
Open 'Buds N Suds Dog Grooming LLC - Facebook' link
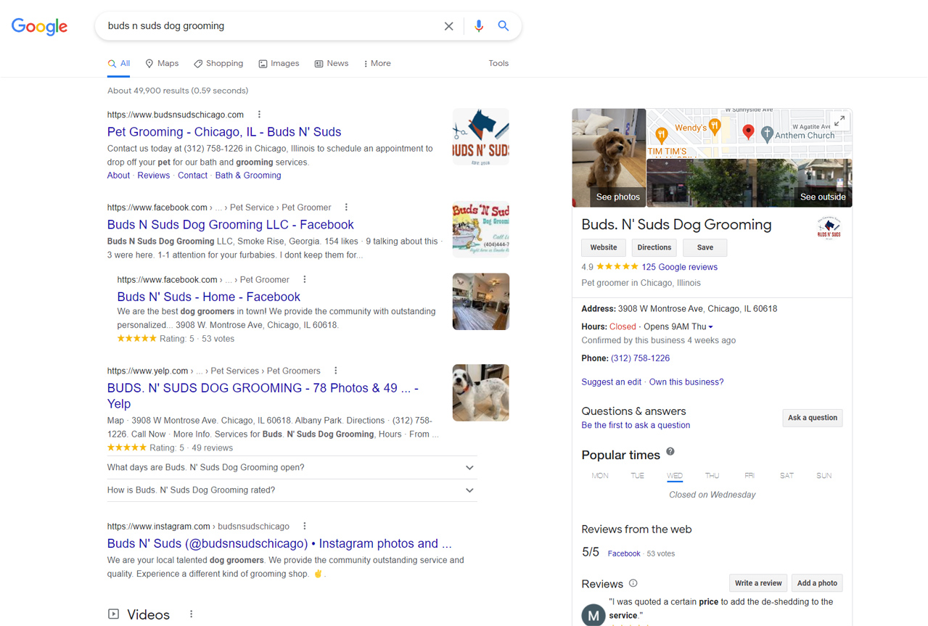pos(231,225)
